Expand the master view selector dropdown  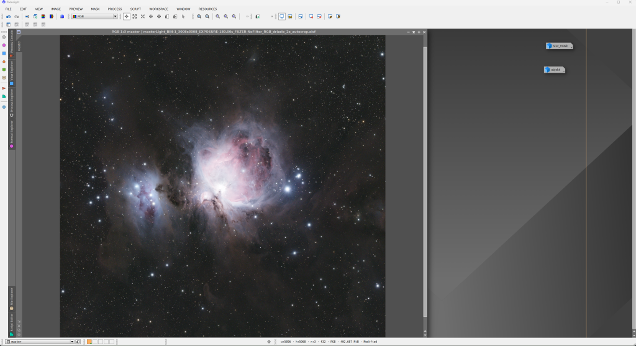(72, 342)
